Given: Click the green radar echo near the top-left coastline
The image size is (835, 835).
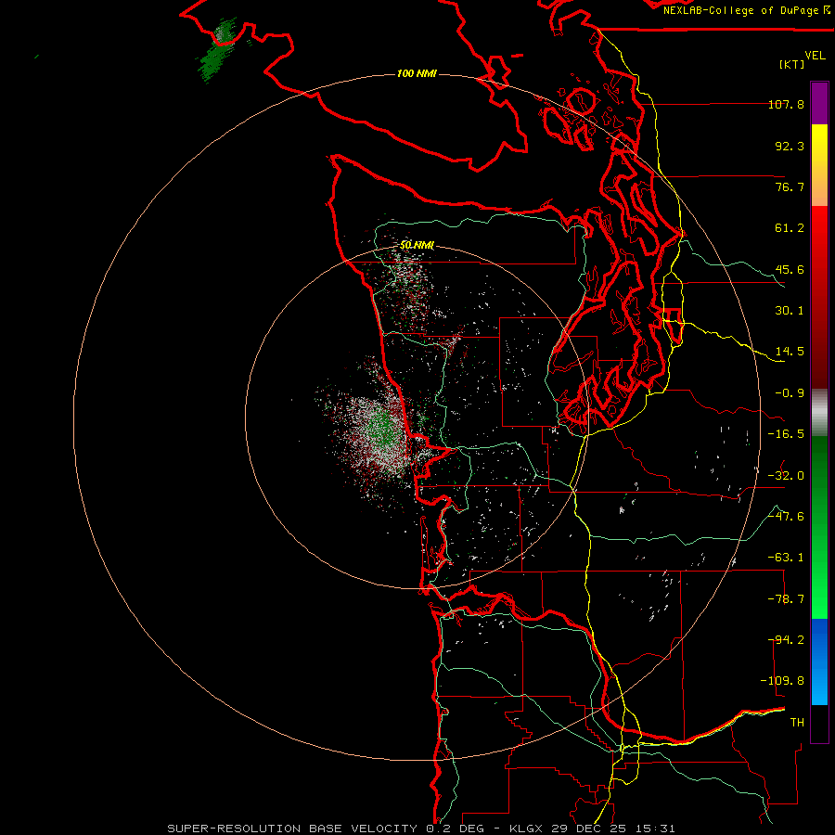Looking at the screenshot, I should click(x=216, y=53).
